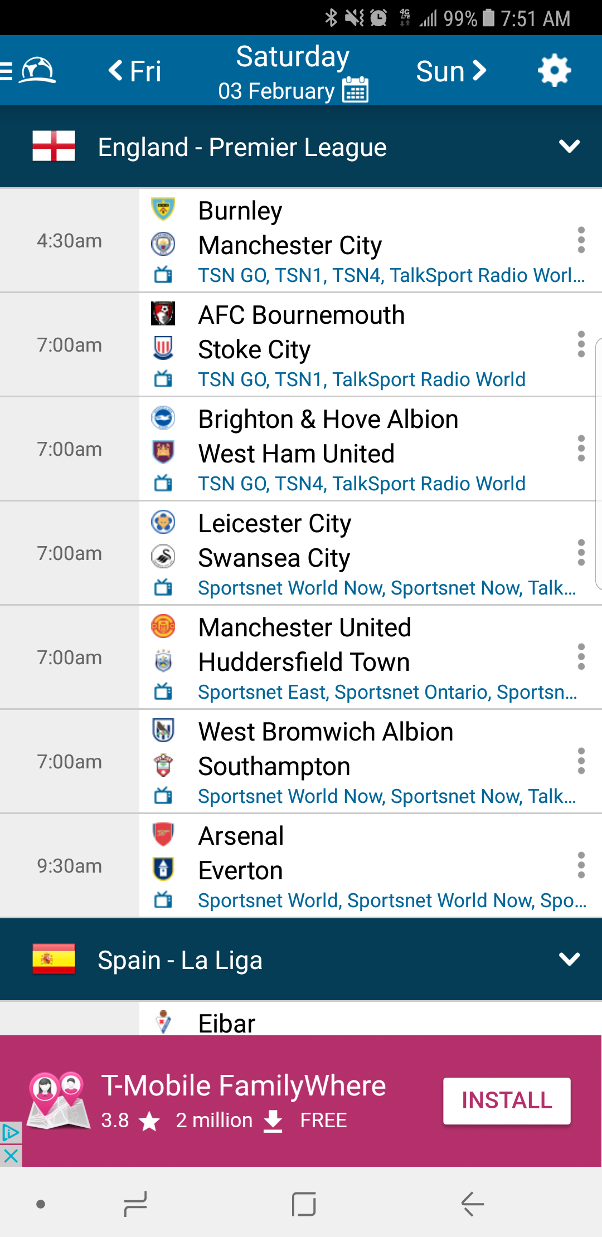Open more options for Arsenal vs Everton

pyautogui.click(x=581, y=865)
